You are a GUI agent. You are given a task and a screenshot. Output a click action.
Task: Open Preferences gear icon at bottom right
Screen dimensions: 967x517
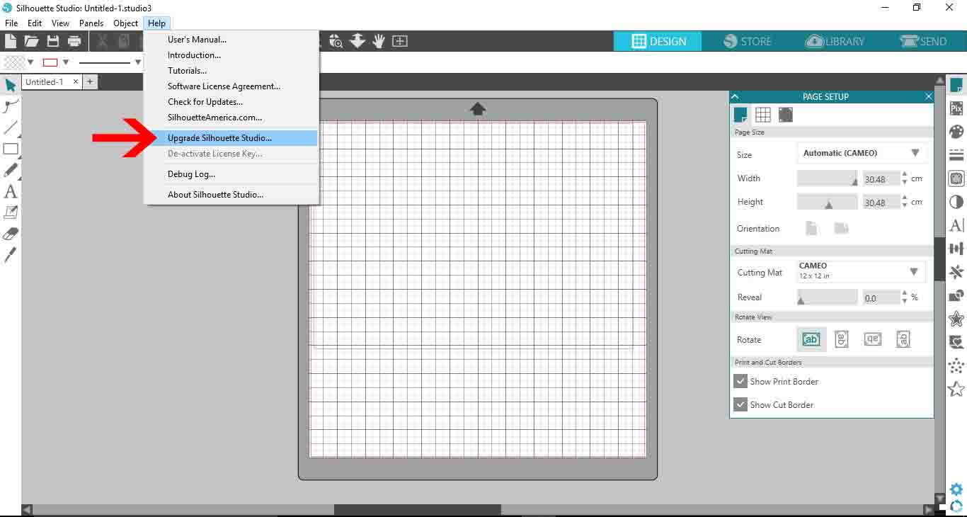(956, 489)
